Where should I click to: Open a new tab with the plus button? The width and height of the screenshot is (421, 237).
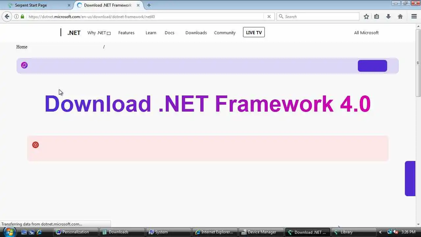click(x=149, y=5)
